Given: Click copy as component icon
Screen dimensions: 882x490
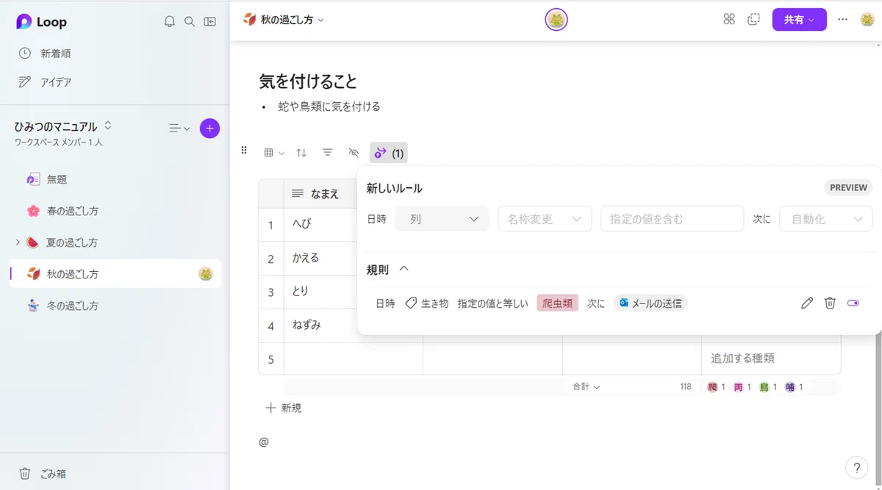Looking at the screenshot, I should (x=754, y=20).
